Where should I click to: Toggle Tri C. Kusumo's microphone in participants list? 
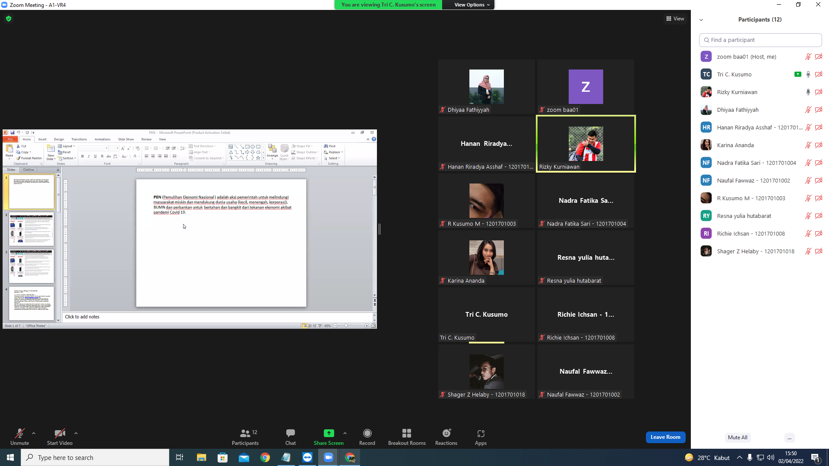808,74
